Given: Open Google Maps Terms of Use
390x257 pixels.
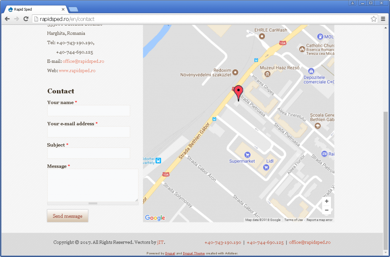Looking at the screenshot, I should pyautogui.click(x=293, y=220).
